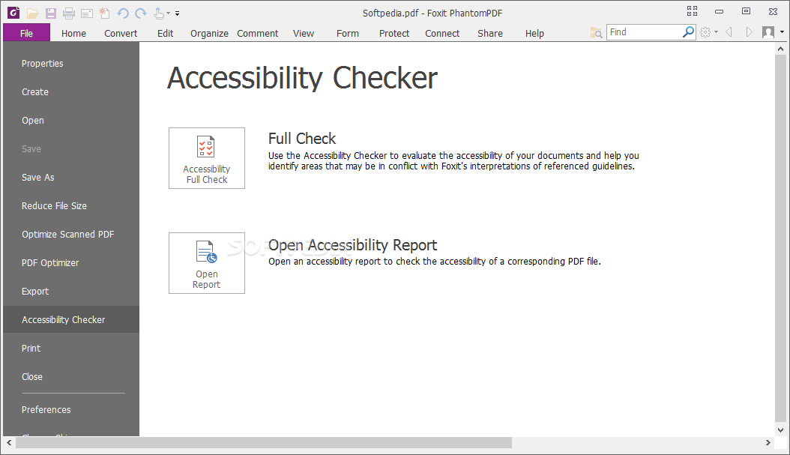Viewport: 790px width, 455px height.
Task: Open the File tab
Action: [27, 33]
